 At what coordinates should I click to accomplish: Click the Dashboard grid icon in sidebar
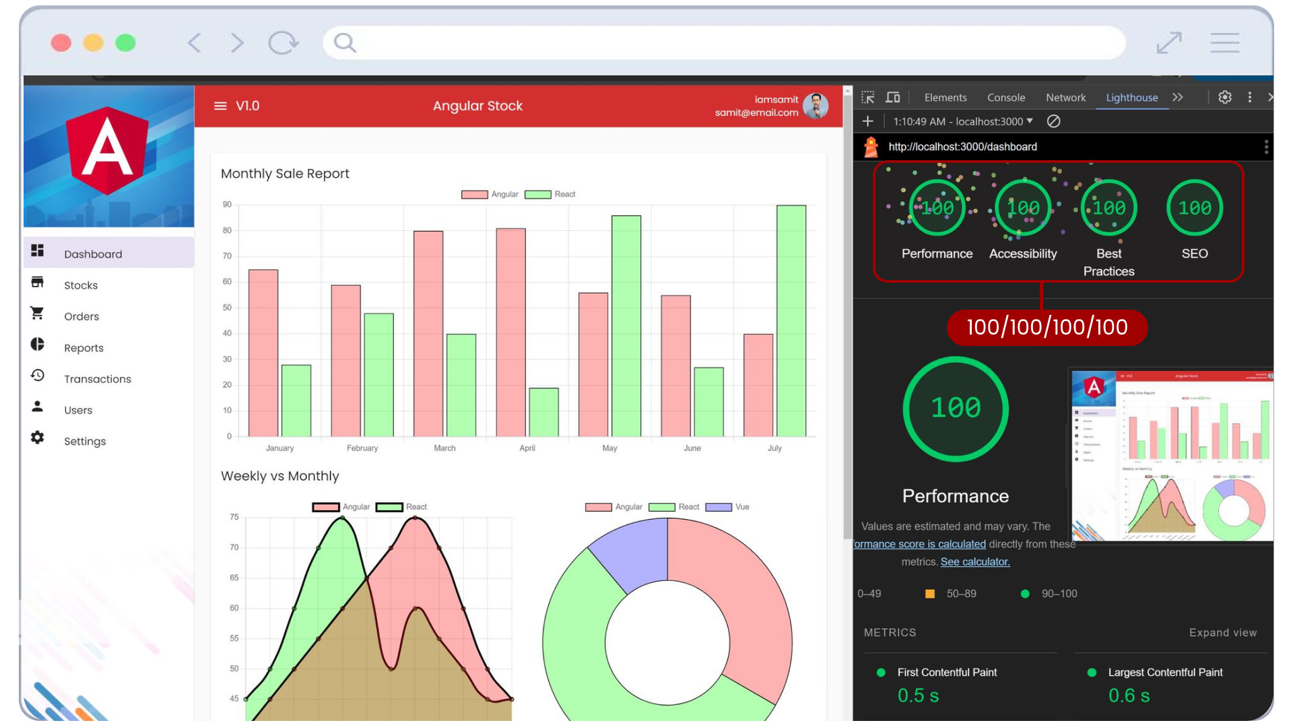pos(38,250)
